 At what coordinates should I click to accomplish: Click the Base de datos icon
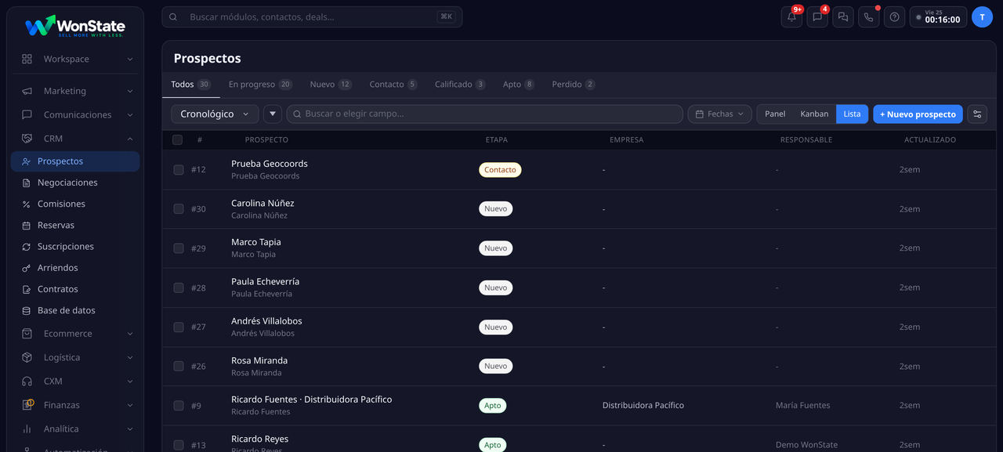27,310
